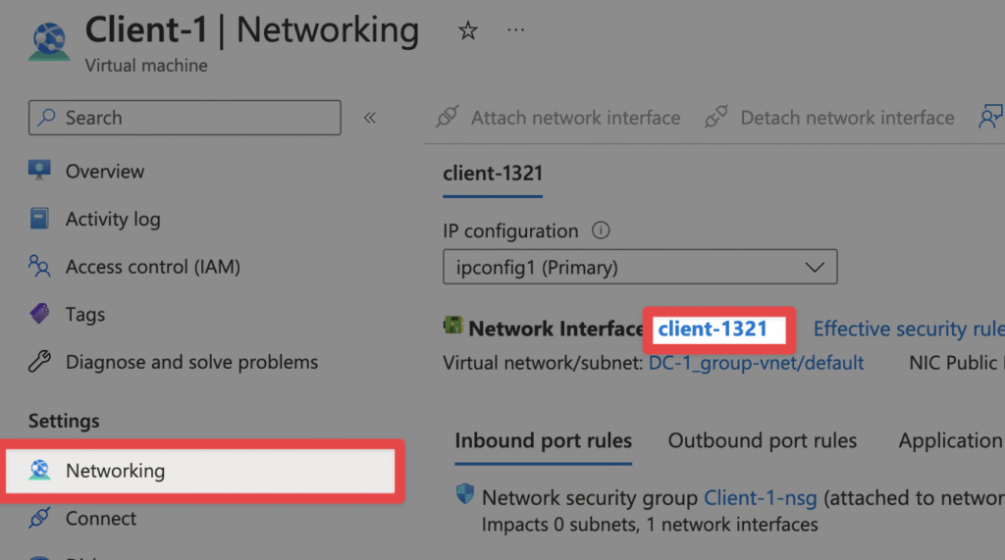The image size is (1005, 560).
Task: Open the more options ellipsis menu
Action: pyautogui.click(x=515, y=30)
